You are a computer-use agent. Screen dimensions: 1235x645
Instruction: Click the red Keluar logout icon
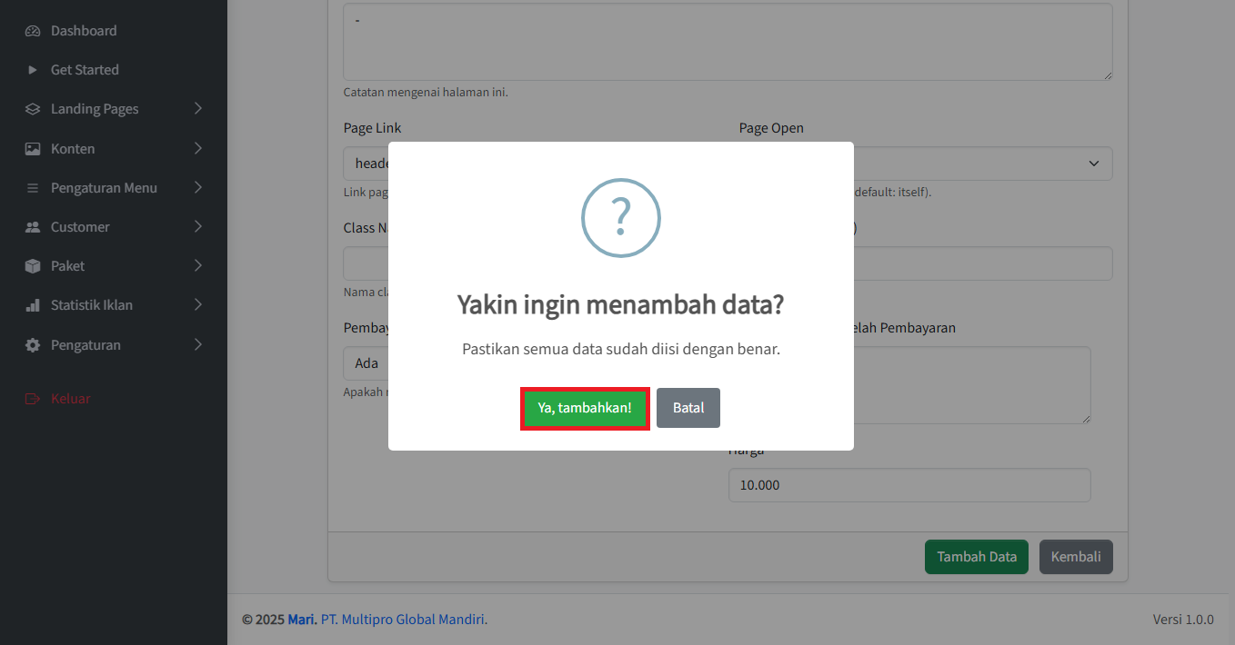coord(33,399)
